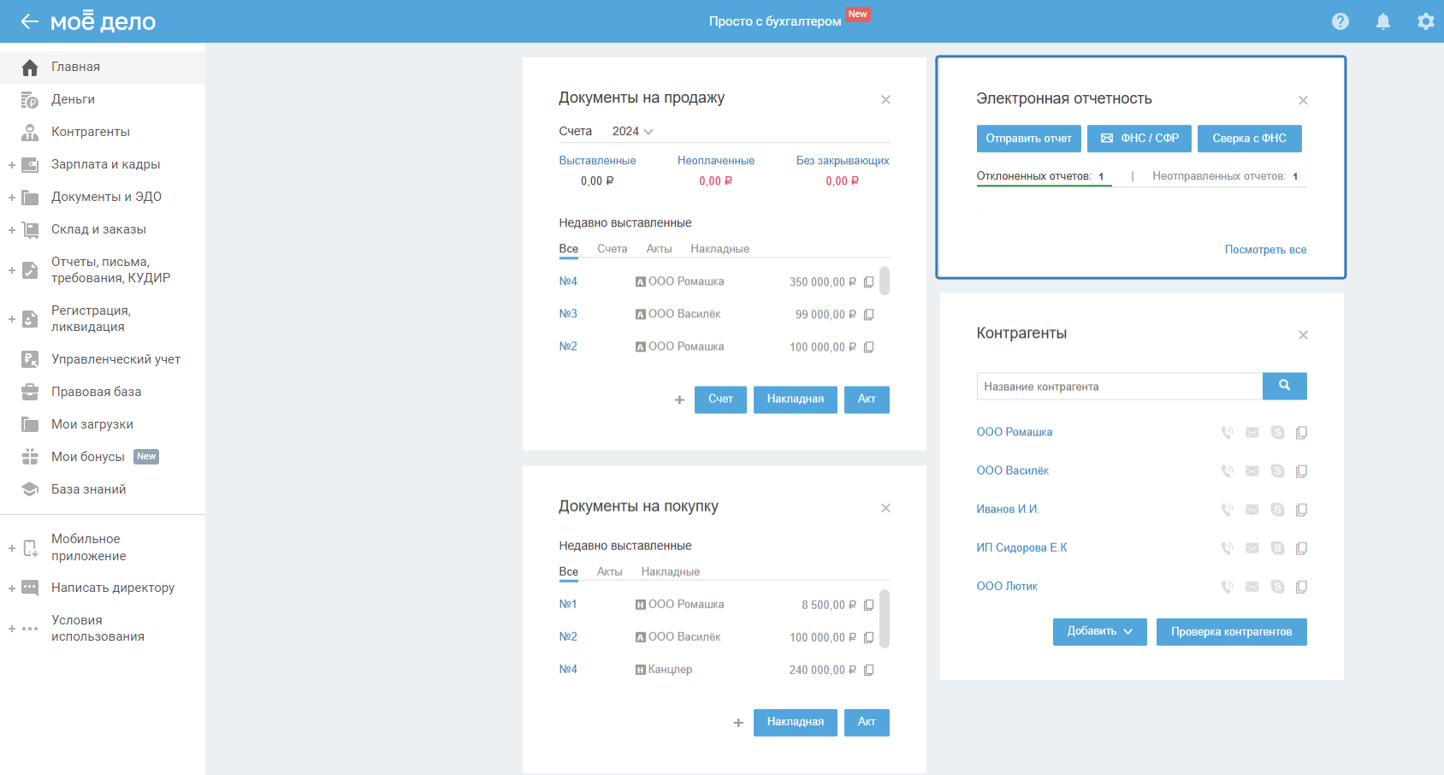This screenshot has width=1444, height=775.
Task: Click the Счет button in sales documents
Action: click(720, 399)
